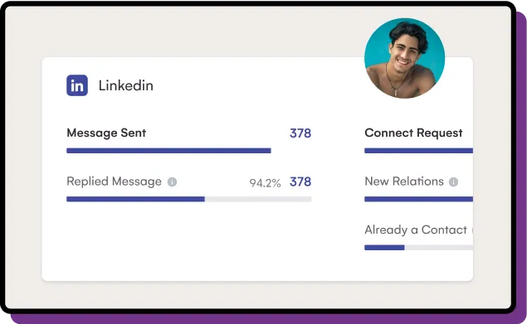Click the Message Sent count 378

tap(300, 133)
